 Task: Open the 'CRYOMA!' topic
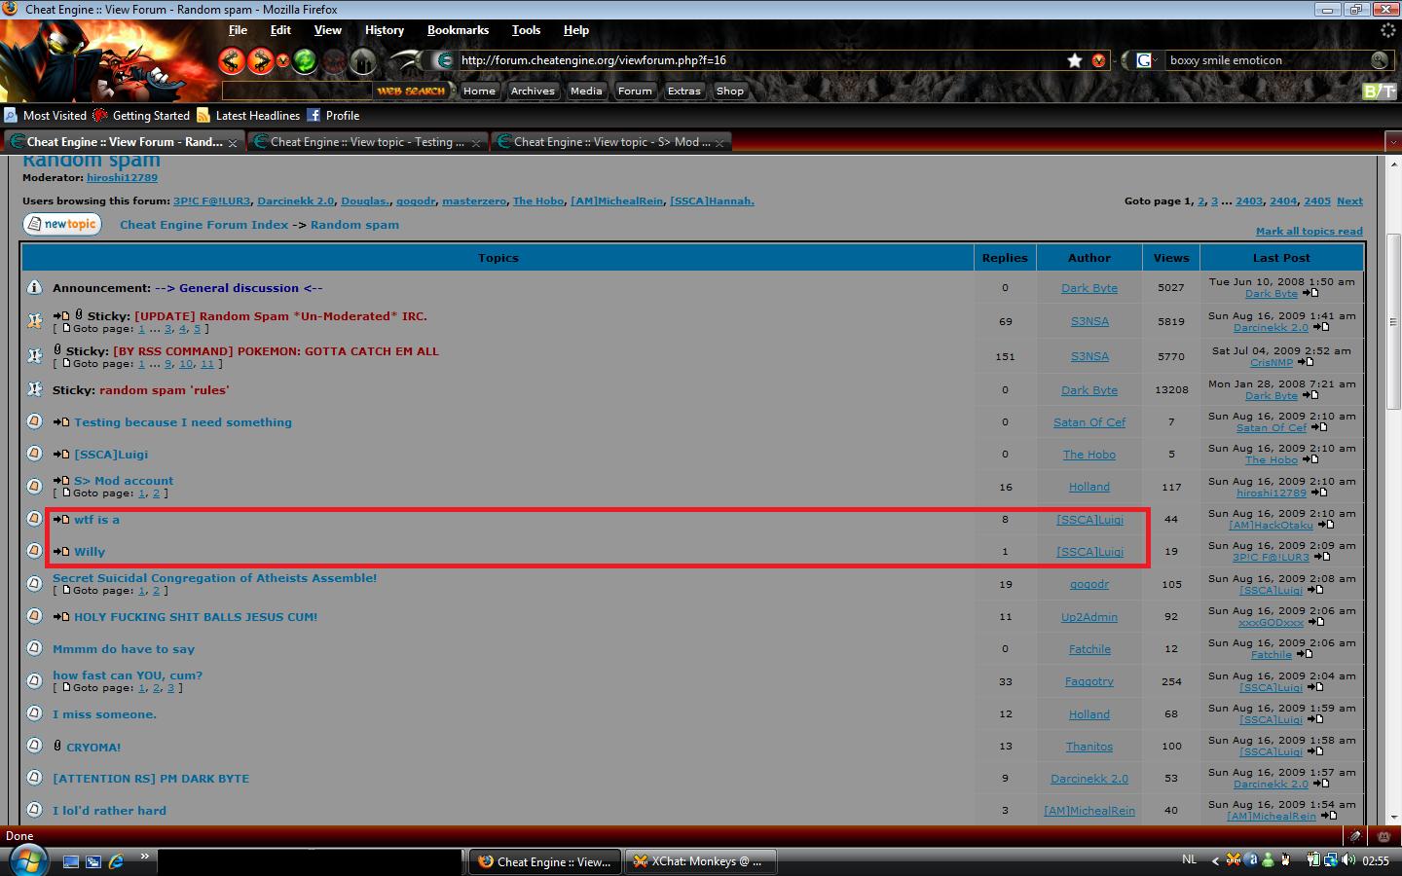pos(93,748)
